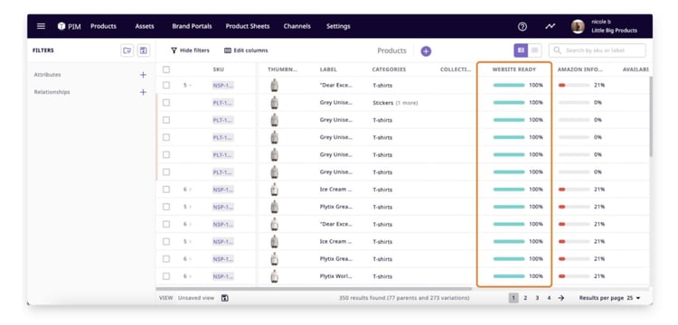Click Plytix Worl... row Amazon Info 21% bar
678x325 pixels.
(x=574, y=276)
